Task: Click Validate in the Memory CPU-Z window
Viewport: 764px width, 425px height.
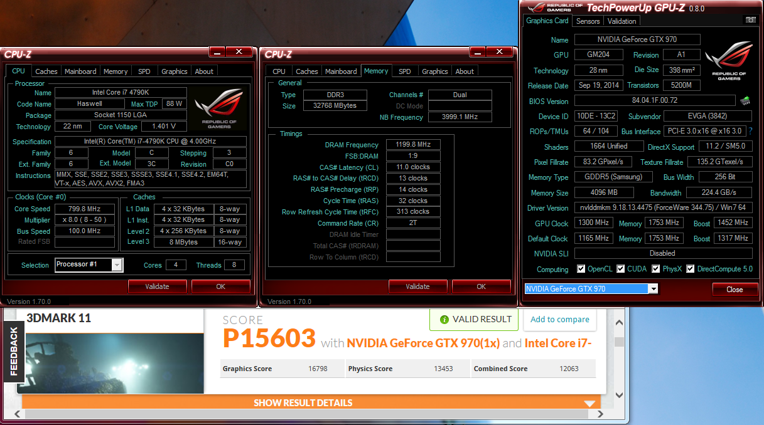Action: [x=417, y=286]
